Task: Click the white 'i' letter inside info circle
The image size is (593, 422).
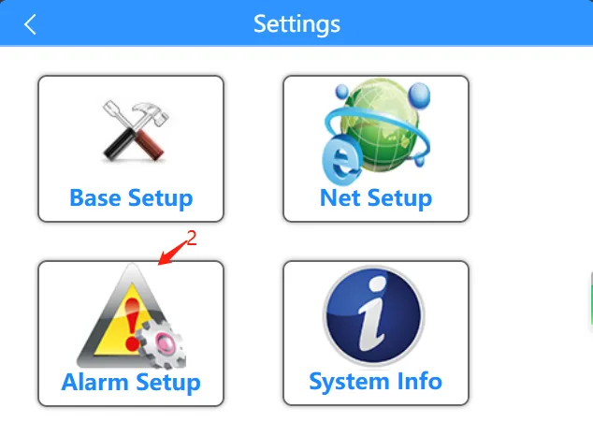Action: point(373,313)
